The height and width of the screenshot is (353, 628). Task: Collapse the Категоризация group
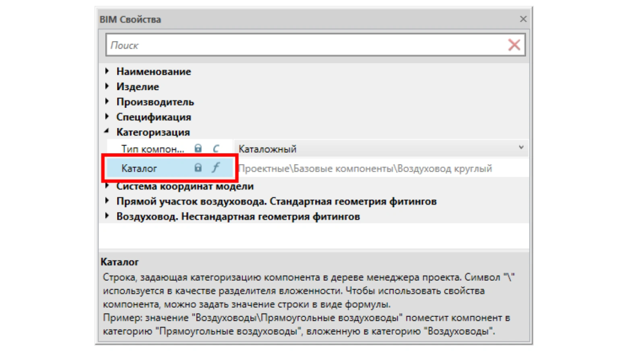[x=109, y=132]
